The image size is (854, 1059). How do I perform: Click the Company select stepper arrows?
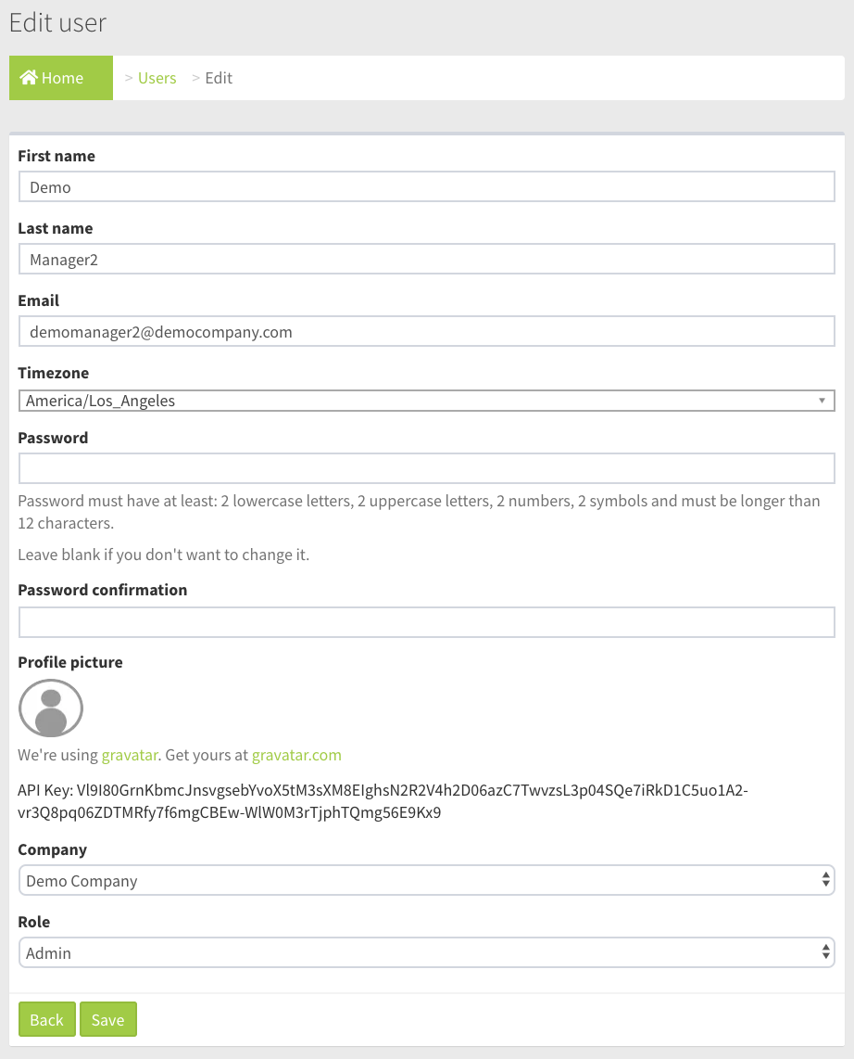click(x=825, y=881)
